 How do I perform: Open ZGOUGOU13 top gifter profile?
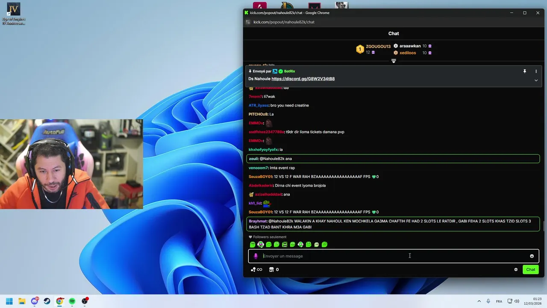click(378, 46)
